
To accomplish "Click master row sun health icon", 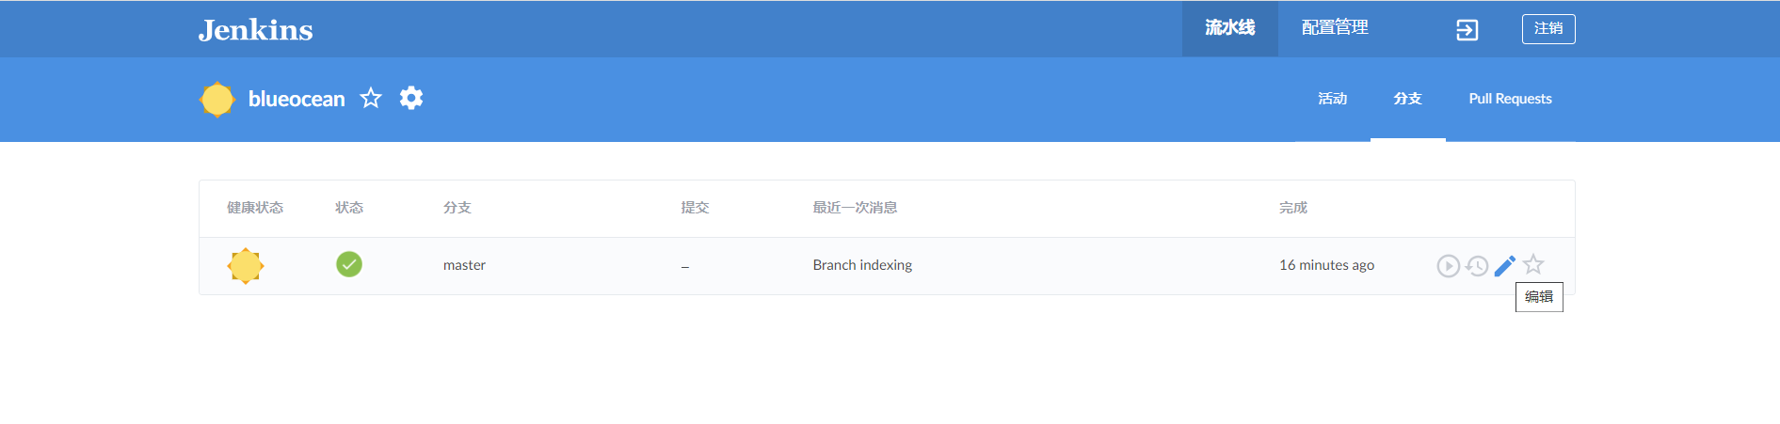I will coord(246,266).
